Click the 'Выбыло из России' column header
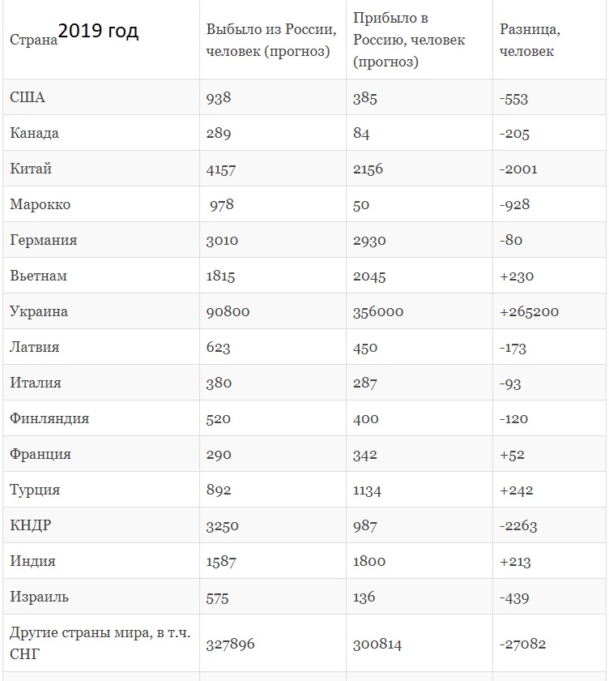The height and width of the screenshot is (681, 609). point(271,40)
